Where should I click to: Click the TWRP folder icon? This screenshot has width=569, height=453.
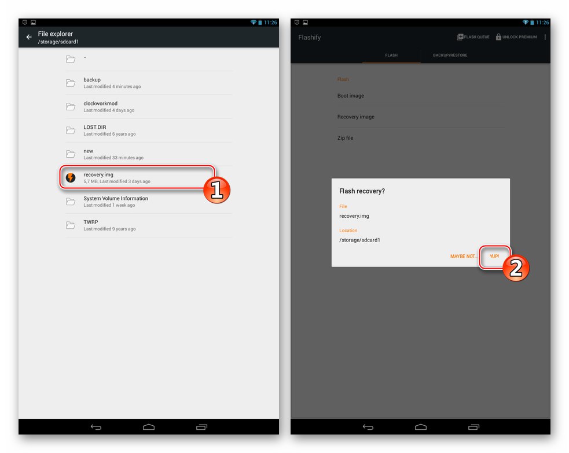[x=71, y=225]
